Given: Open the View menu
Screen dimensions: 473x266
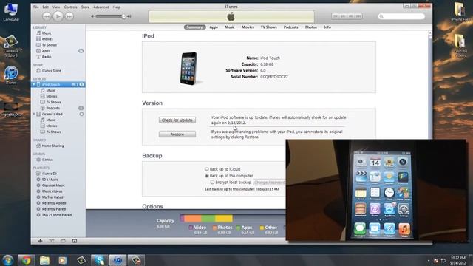Looking at the screenshot, I should [56, 7].
